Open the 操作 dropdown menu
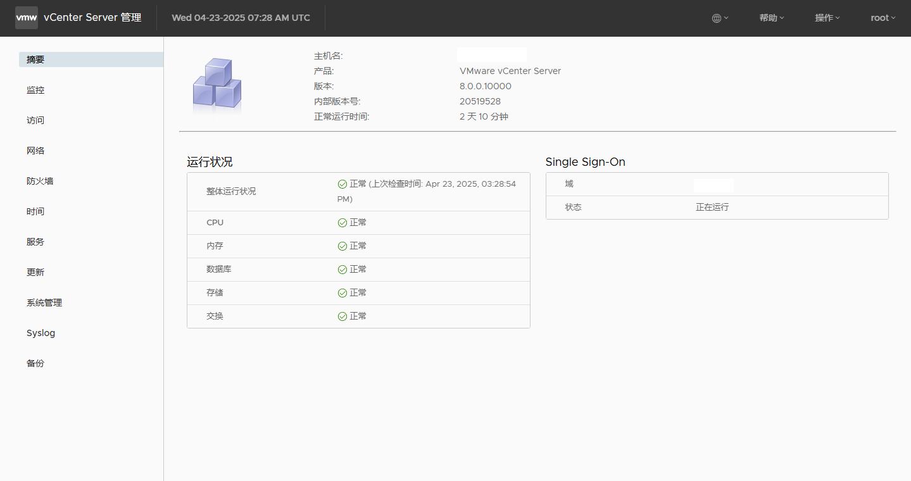This screenshot has width=911, height=481. click(827, 18)
